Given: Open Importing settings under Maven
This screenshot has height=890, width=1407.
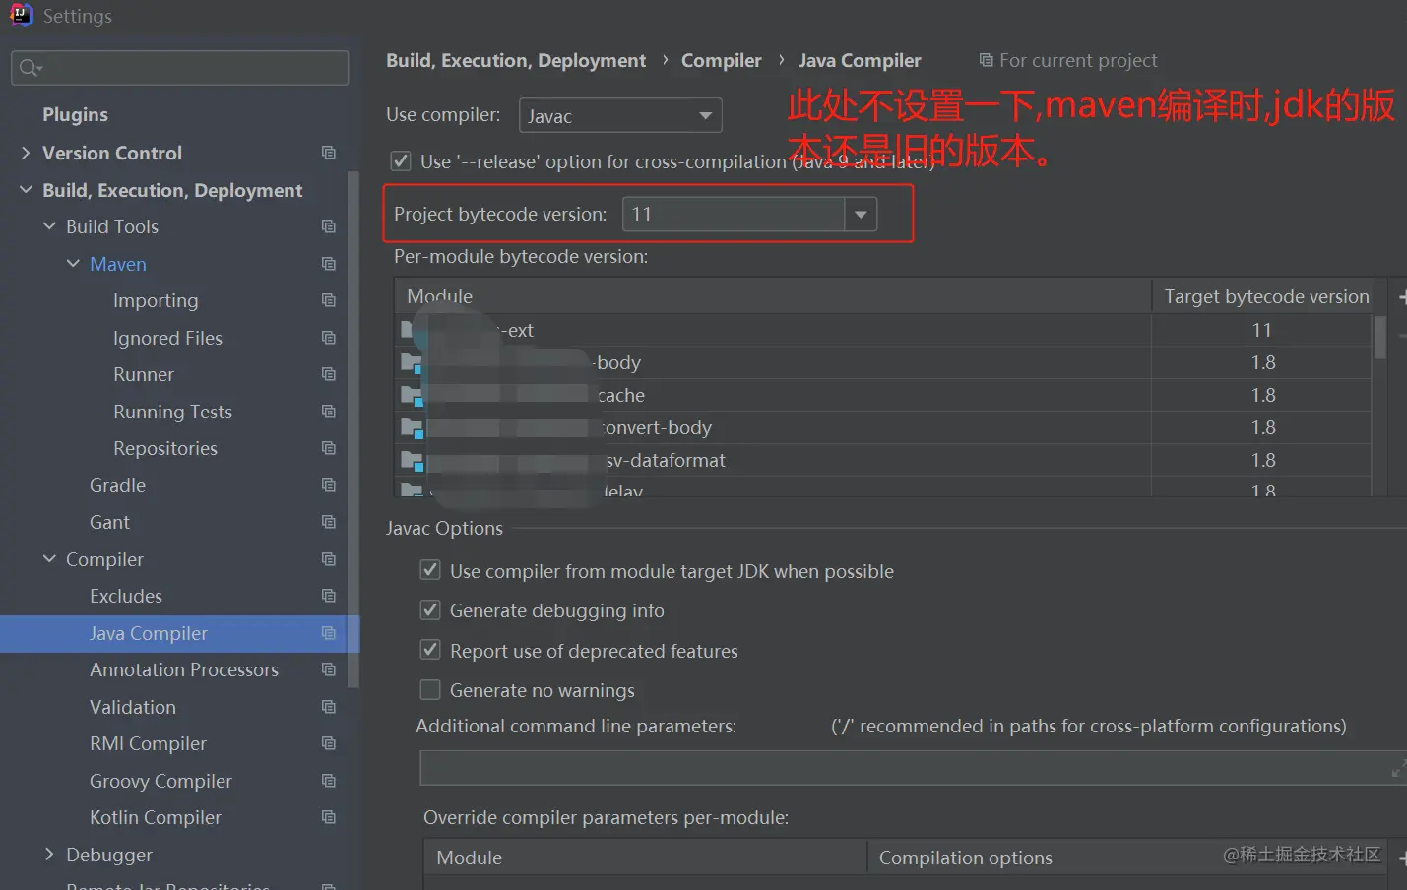Looking at the screenshot, I should 156,301.
